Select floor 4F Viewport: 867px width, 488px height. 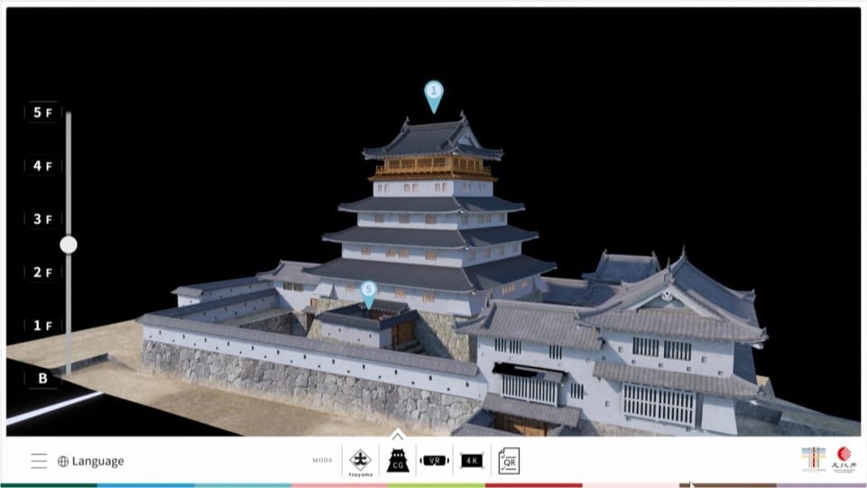(x=42, y=166)
